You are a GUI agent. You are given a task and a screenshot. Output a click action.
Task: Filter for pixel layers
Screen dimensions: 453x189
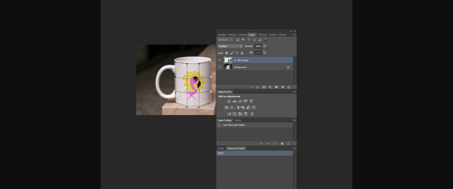[x=238, y=40]
